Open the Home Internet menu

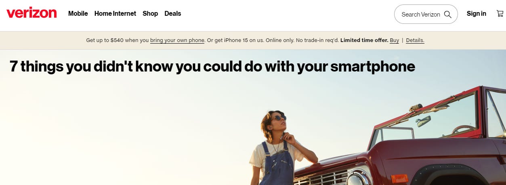(x=115, y=14)
